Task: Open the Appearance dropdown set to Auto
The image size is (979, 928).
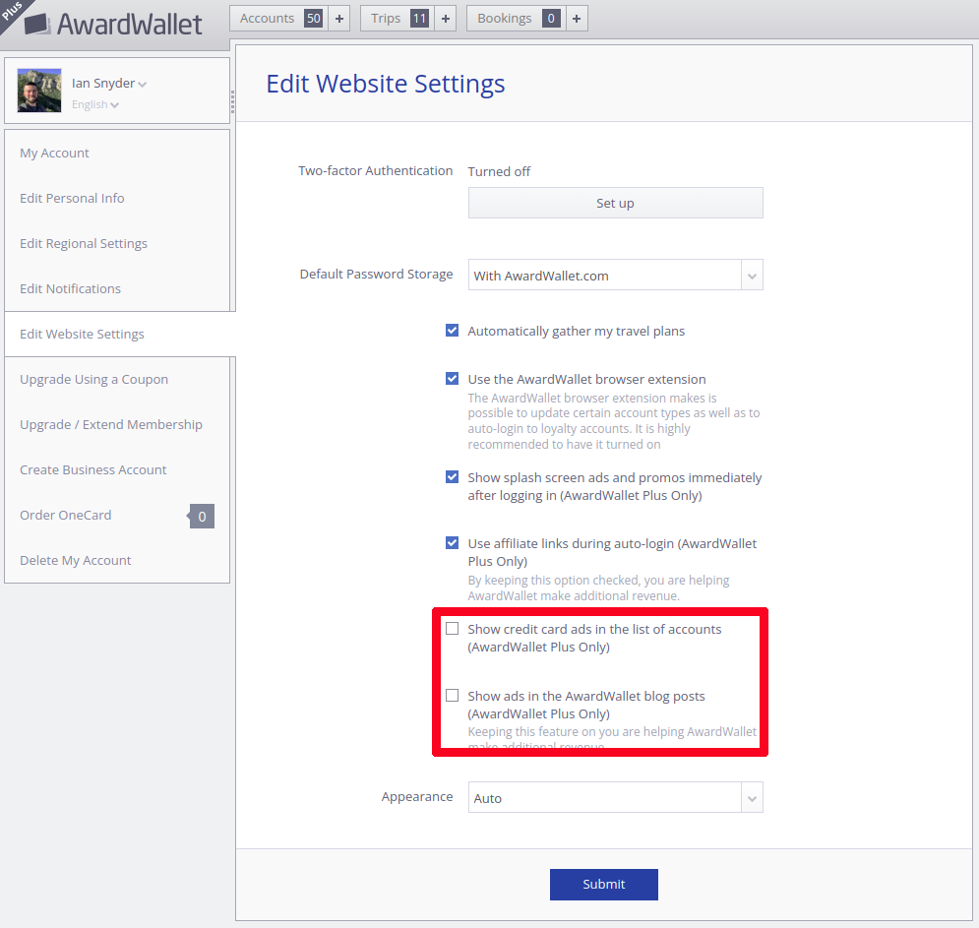Action: [615, 797]
